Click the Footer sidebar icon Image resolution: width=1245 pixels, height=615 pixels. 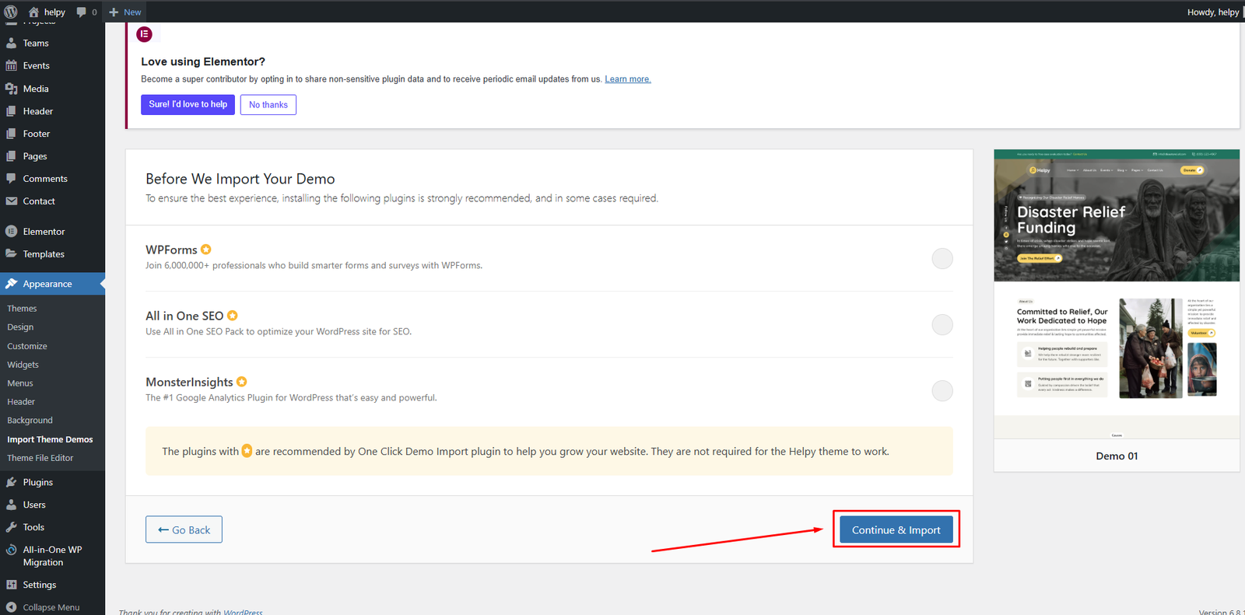(x=12, y=133)
